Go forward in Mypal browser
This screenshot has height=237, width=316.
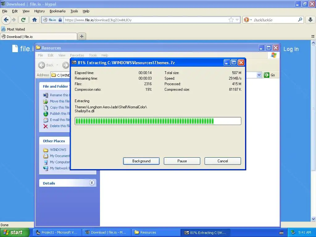click(14, 20)
